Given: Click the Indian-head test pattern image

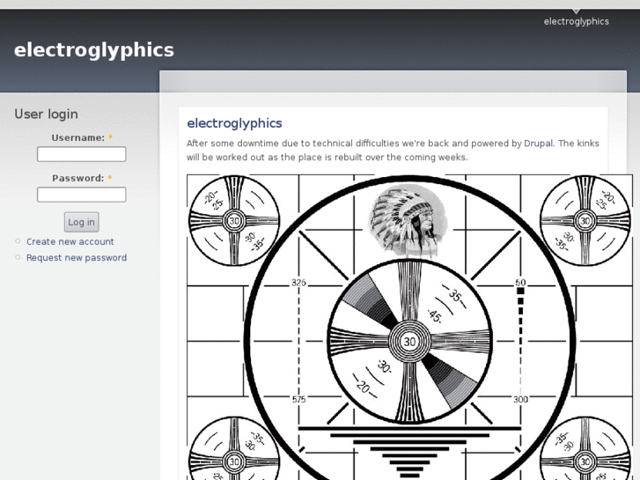Looking at the screenshot, I should pos(410,328).
